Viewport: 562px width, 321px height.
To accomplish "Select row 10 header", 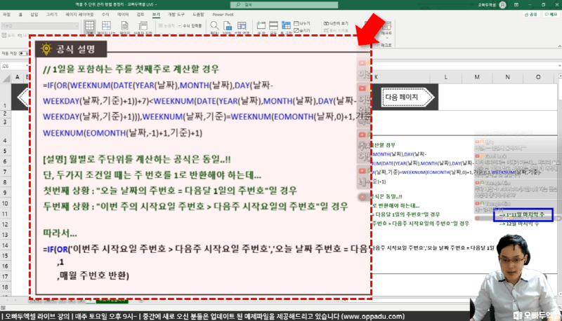I will coord(6,203).
